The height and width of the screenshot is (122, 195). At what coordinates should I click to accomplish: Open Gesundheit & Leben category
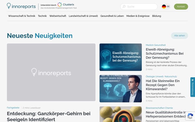(112, 16)
